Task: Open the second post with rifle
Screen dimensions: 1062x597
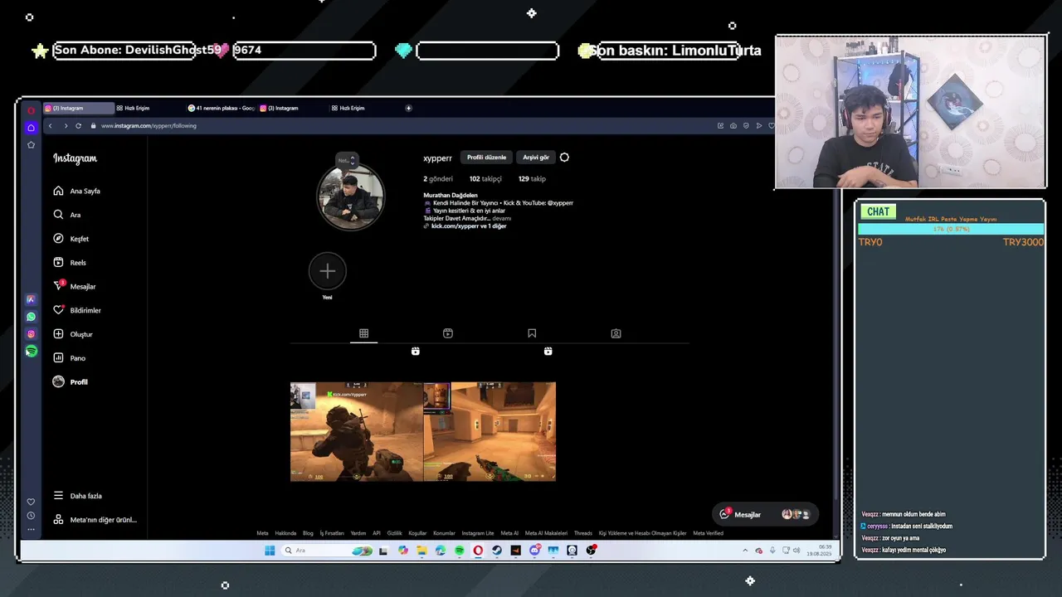Action: click(x=490, y=431)
